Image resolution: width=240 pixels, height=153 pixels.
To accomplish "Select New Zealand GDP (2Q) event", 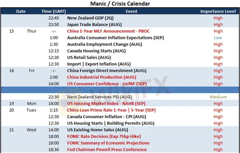I will pos(90,18).
